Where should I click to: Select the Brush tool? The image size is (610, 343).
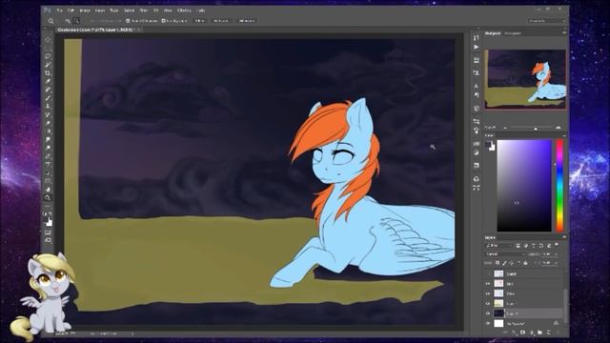point(48,97)
